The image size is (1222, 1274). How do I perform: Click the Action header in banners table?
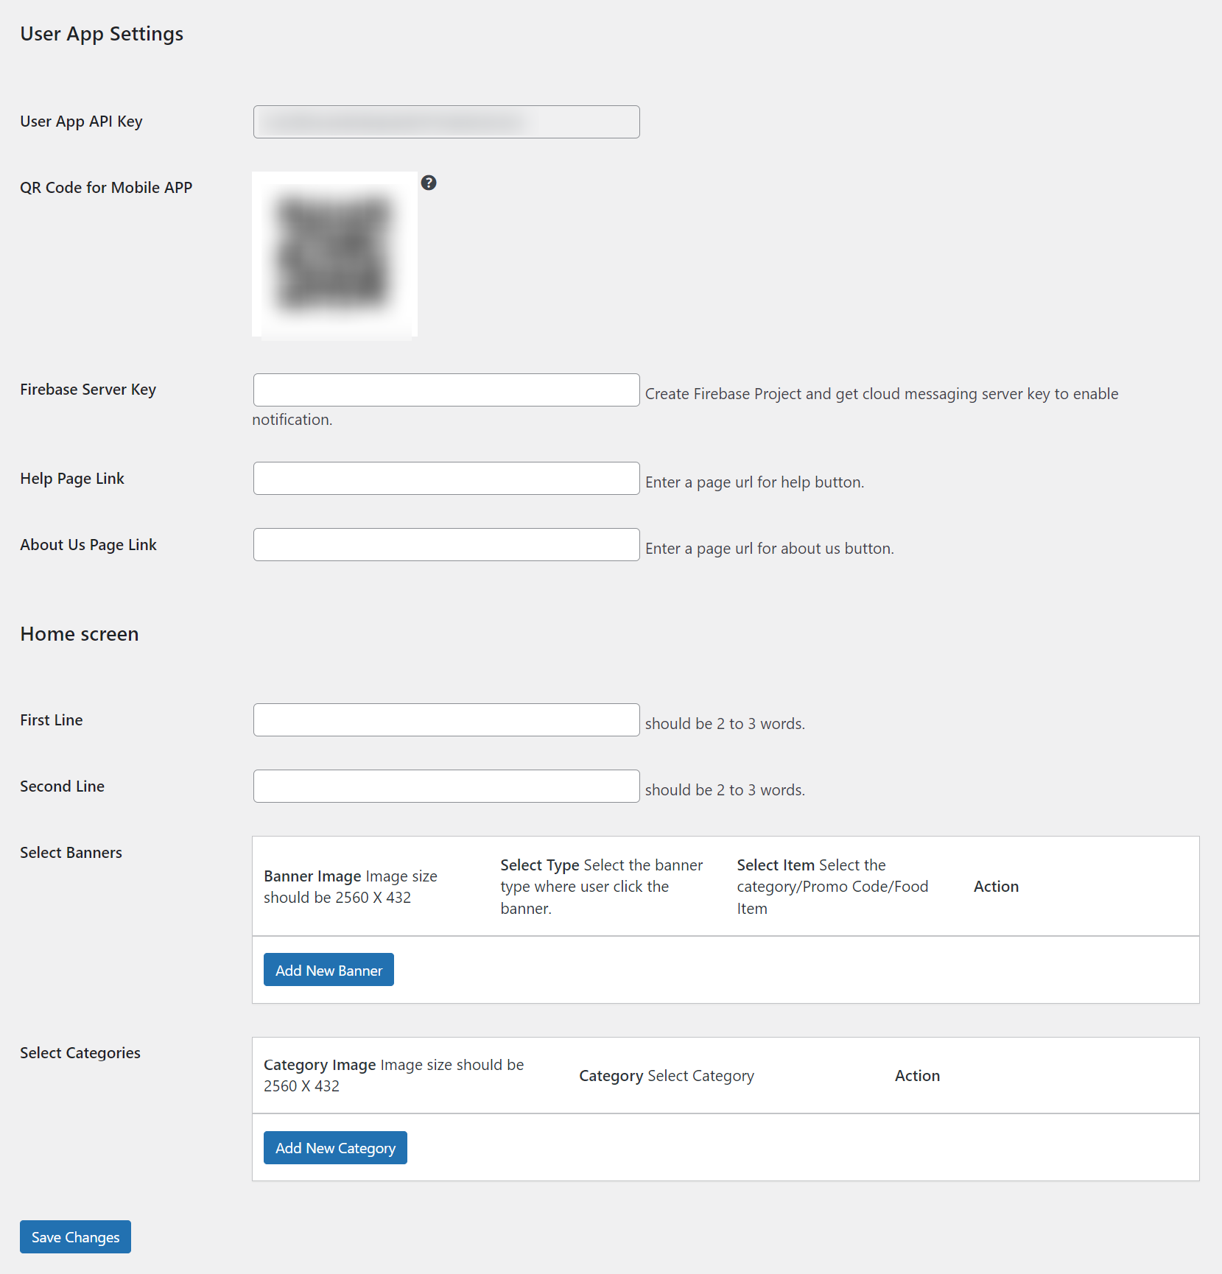(x=996, y=886)
